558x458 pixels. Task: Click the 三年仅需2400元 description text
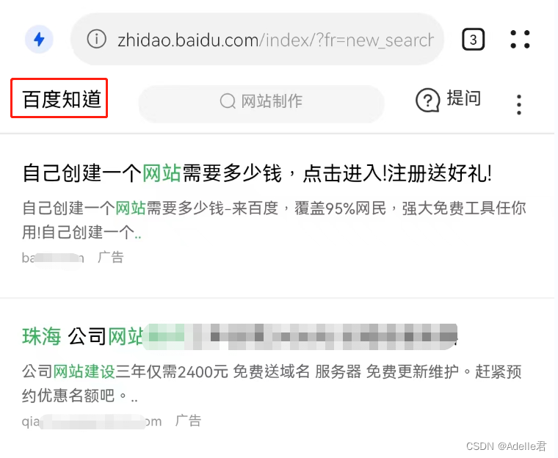[x=172, y=372]
